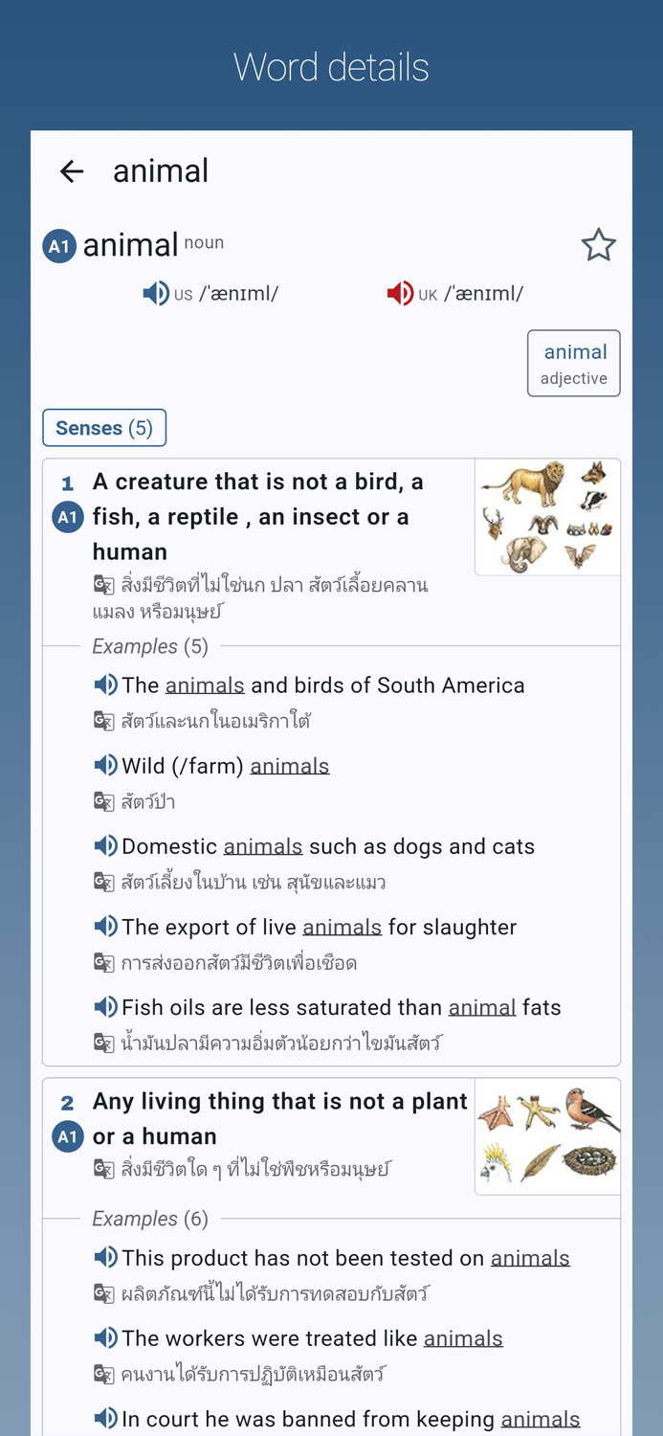Play audio for 'The export of live animals for slaughter'
This screenshot has width=663, height=1436.
[106, 927]
